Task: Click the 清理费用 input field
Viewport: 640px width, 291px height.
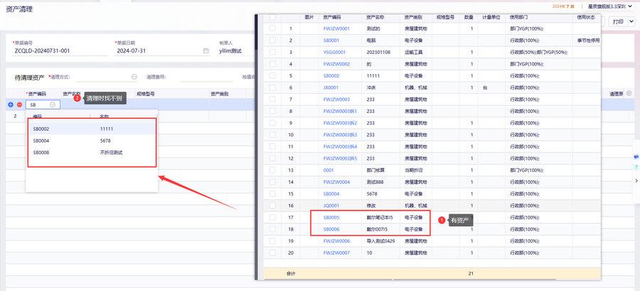Action: (207, 77)
